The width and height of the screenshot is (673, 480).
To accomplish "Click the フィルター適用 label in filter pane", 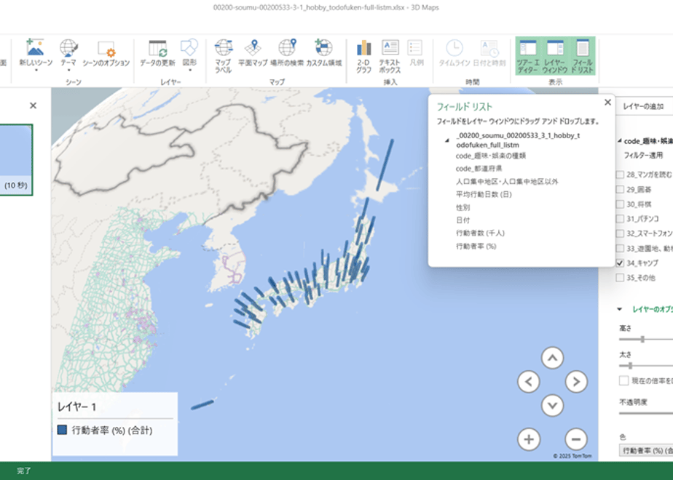I will (x=643, y=155).
